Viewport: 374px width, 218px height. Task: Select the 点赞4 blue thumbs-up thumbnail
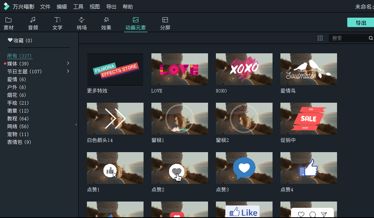309,168
